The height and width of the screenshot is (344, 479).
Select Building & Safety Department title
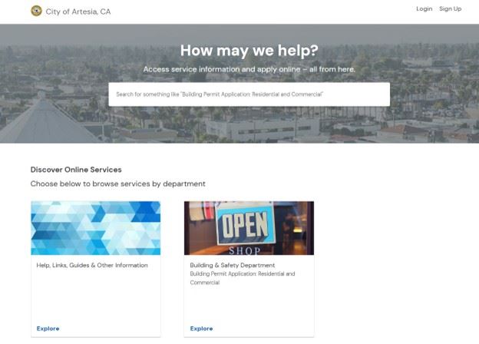pos(232,265)
